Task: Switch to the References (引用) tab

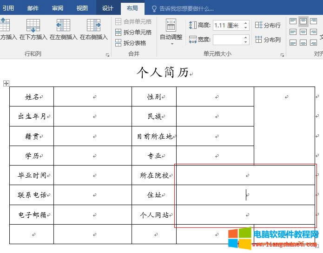Action: coord(8,8)
